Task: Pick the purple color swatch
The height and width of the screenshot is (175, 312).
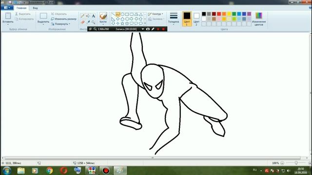Action: pyautogui.click(x=249, y=14)
